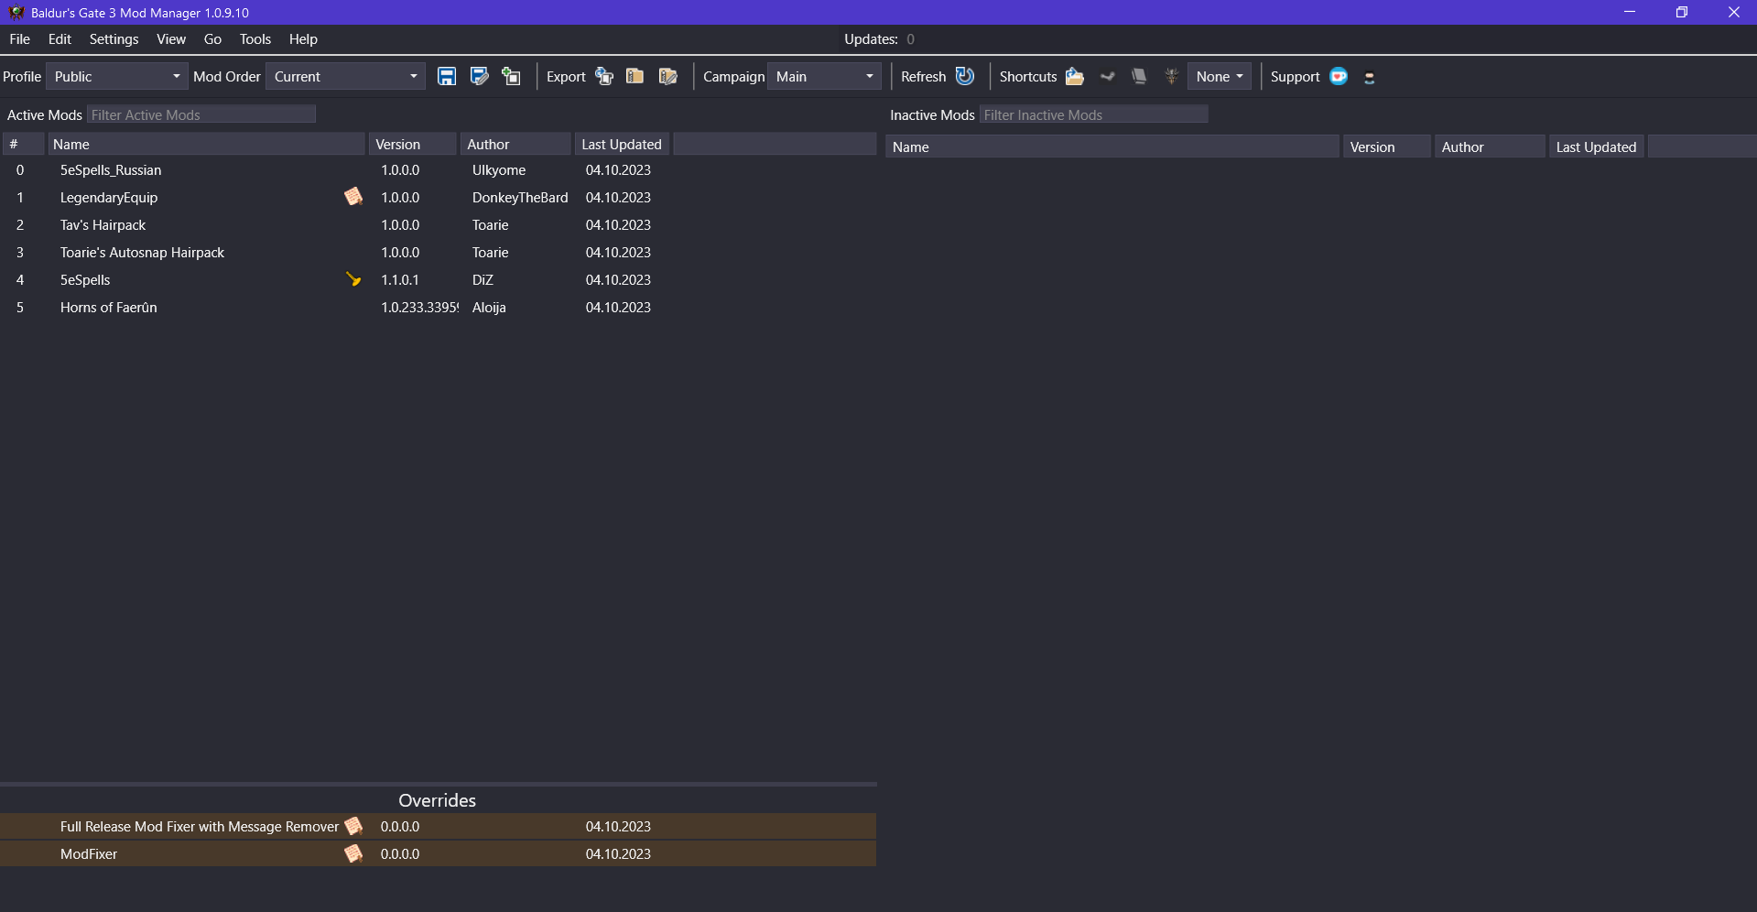Screen dimensions: 1757x912
Task: Sort active mods by the Last Updated header
Action: [623, 145]
